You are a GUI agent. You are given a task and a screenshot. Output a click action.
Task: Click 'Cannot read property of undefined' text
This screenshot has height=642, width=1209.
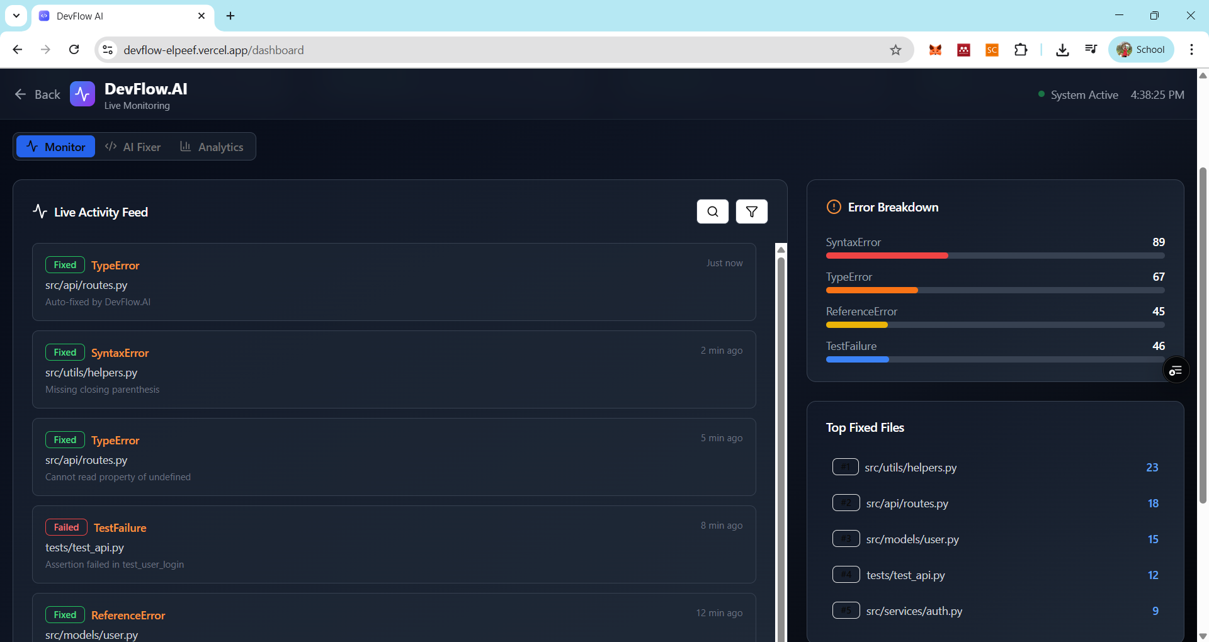[x=118, y=477]
